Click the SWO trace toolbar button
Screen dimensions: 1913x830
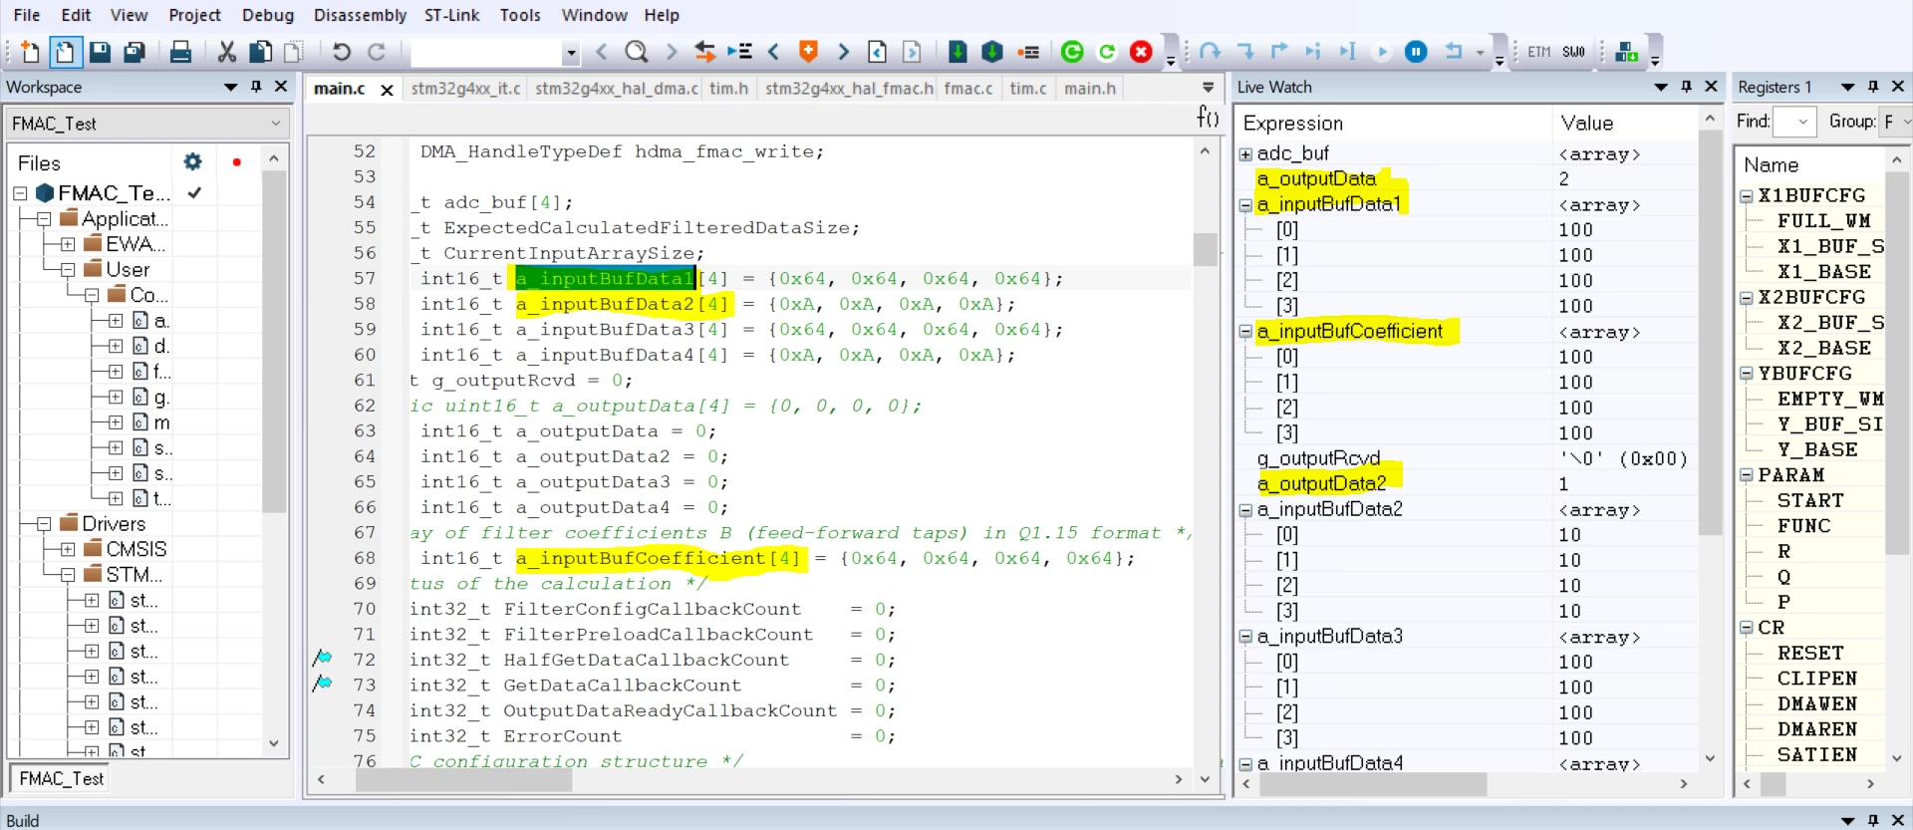click(1574, 52)
